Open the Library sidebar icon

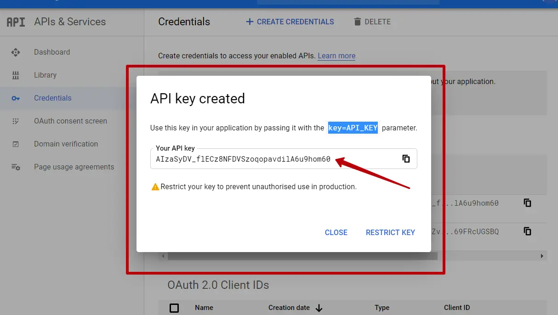click(x=15, y=75)
